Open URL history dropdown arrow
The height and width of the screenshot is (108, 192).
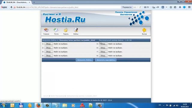point(138,7)
